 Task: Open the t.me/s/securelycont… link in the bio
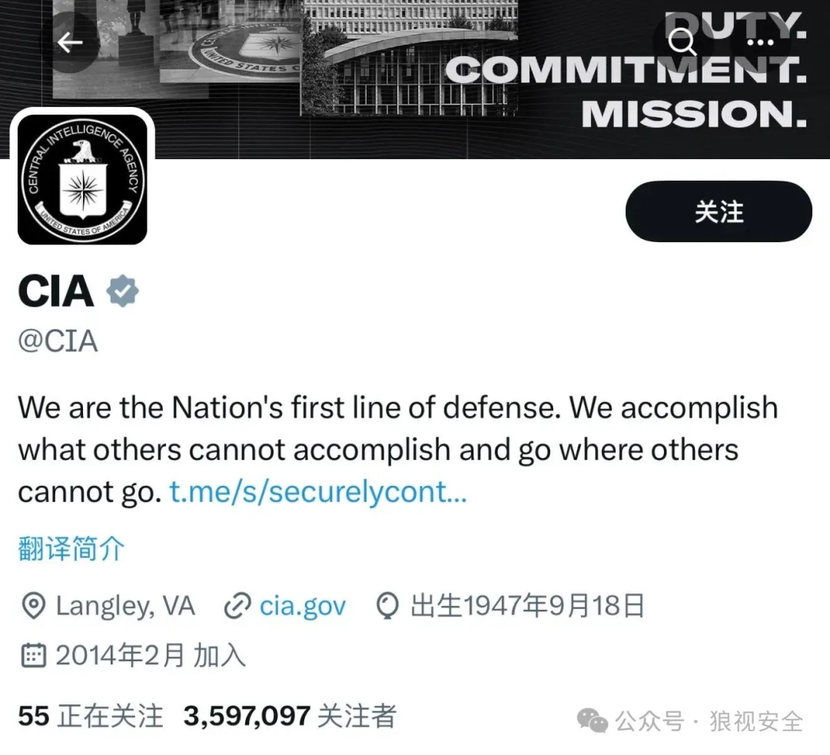click(318, 492)
